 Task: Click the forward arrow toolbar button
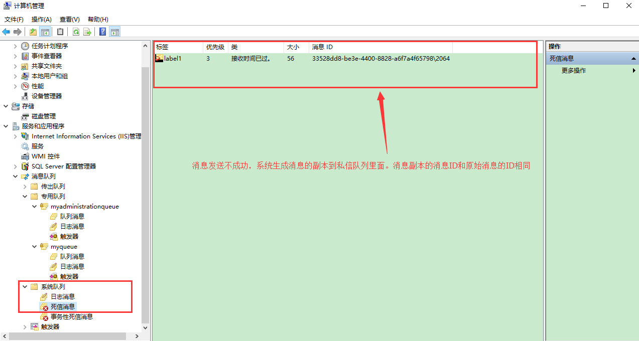(x=18, y=32)
